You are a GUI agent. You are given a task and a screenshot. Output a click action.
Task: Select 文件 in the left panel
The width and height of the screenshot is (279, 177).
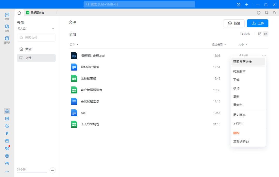[36, 58]
